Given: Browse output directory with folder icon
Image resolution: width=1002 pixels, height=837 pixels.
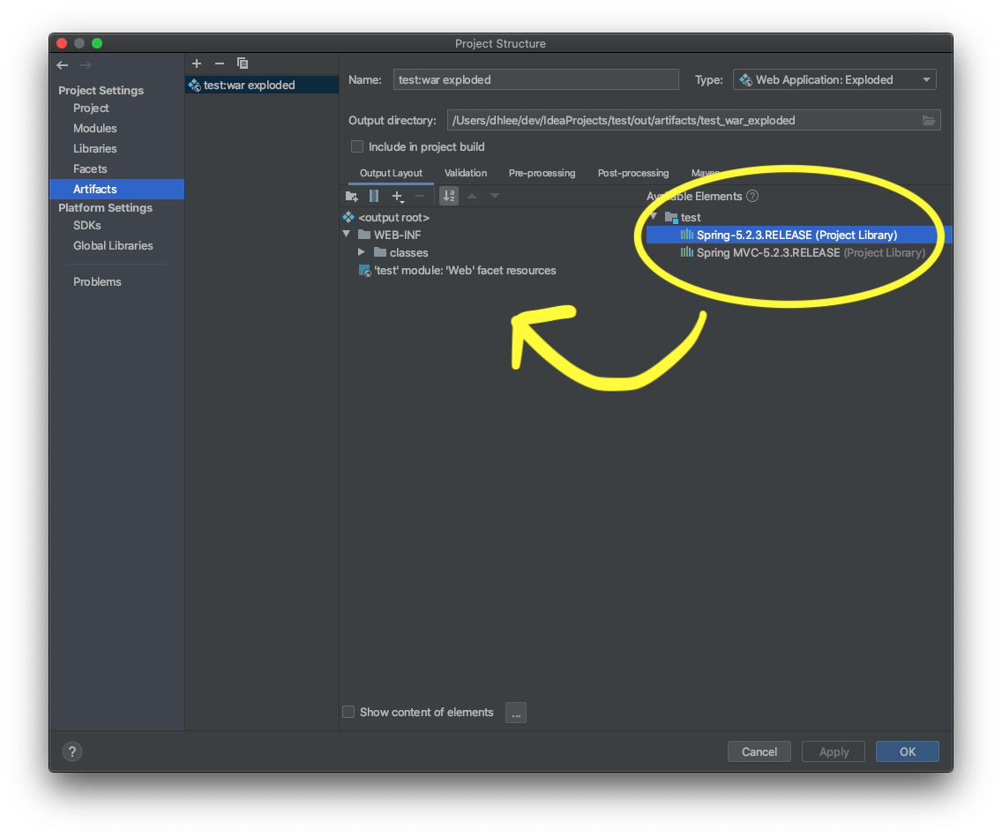Looking at the screenshot, I should pyautogui.click(x=929, y=120).
